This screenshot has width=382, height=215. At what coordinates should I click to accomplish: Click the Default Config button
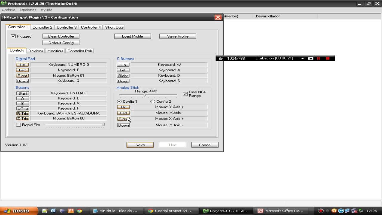tap(61, 43)
